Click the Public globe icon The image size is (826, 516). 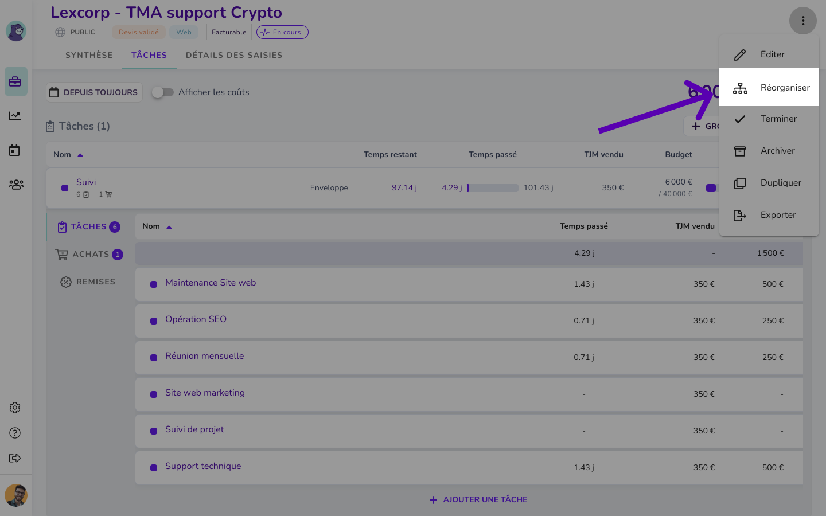tap(60, 32)
